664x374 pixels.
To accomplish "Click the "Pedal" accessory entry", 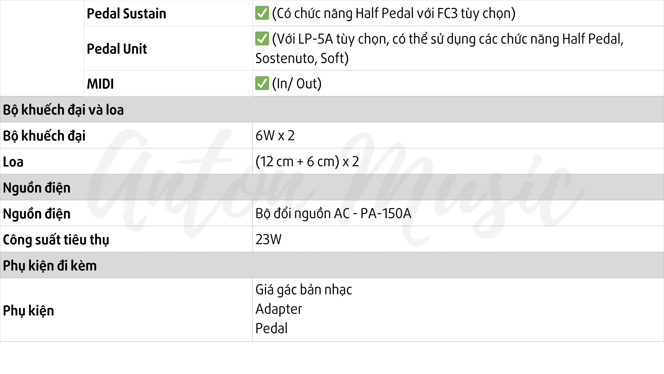I will (271, 328).
